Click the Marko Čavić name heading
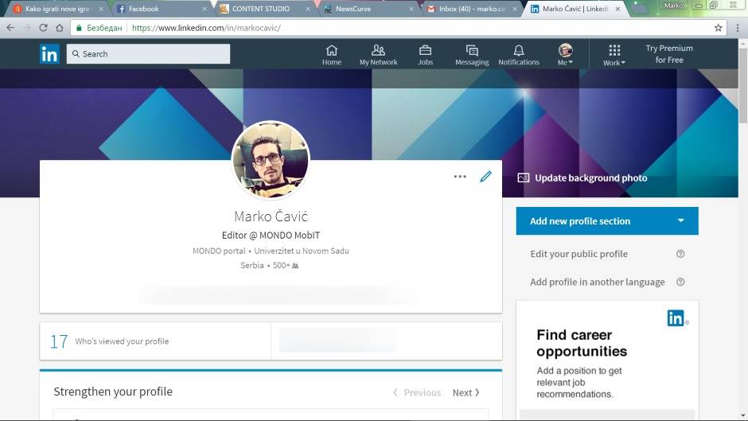Screen dimensions: 748x421 point(271,216)
